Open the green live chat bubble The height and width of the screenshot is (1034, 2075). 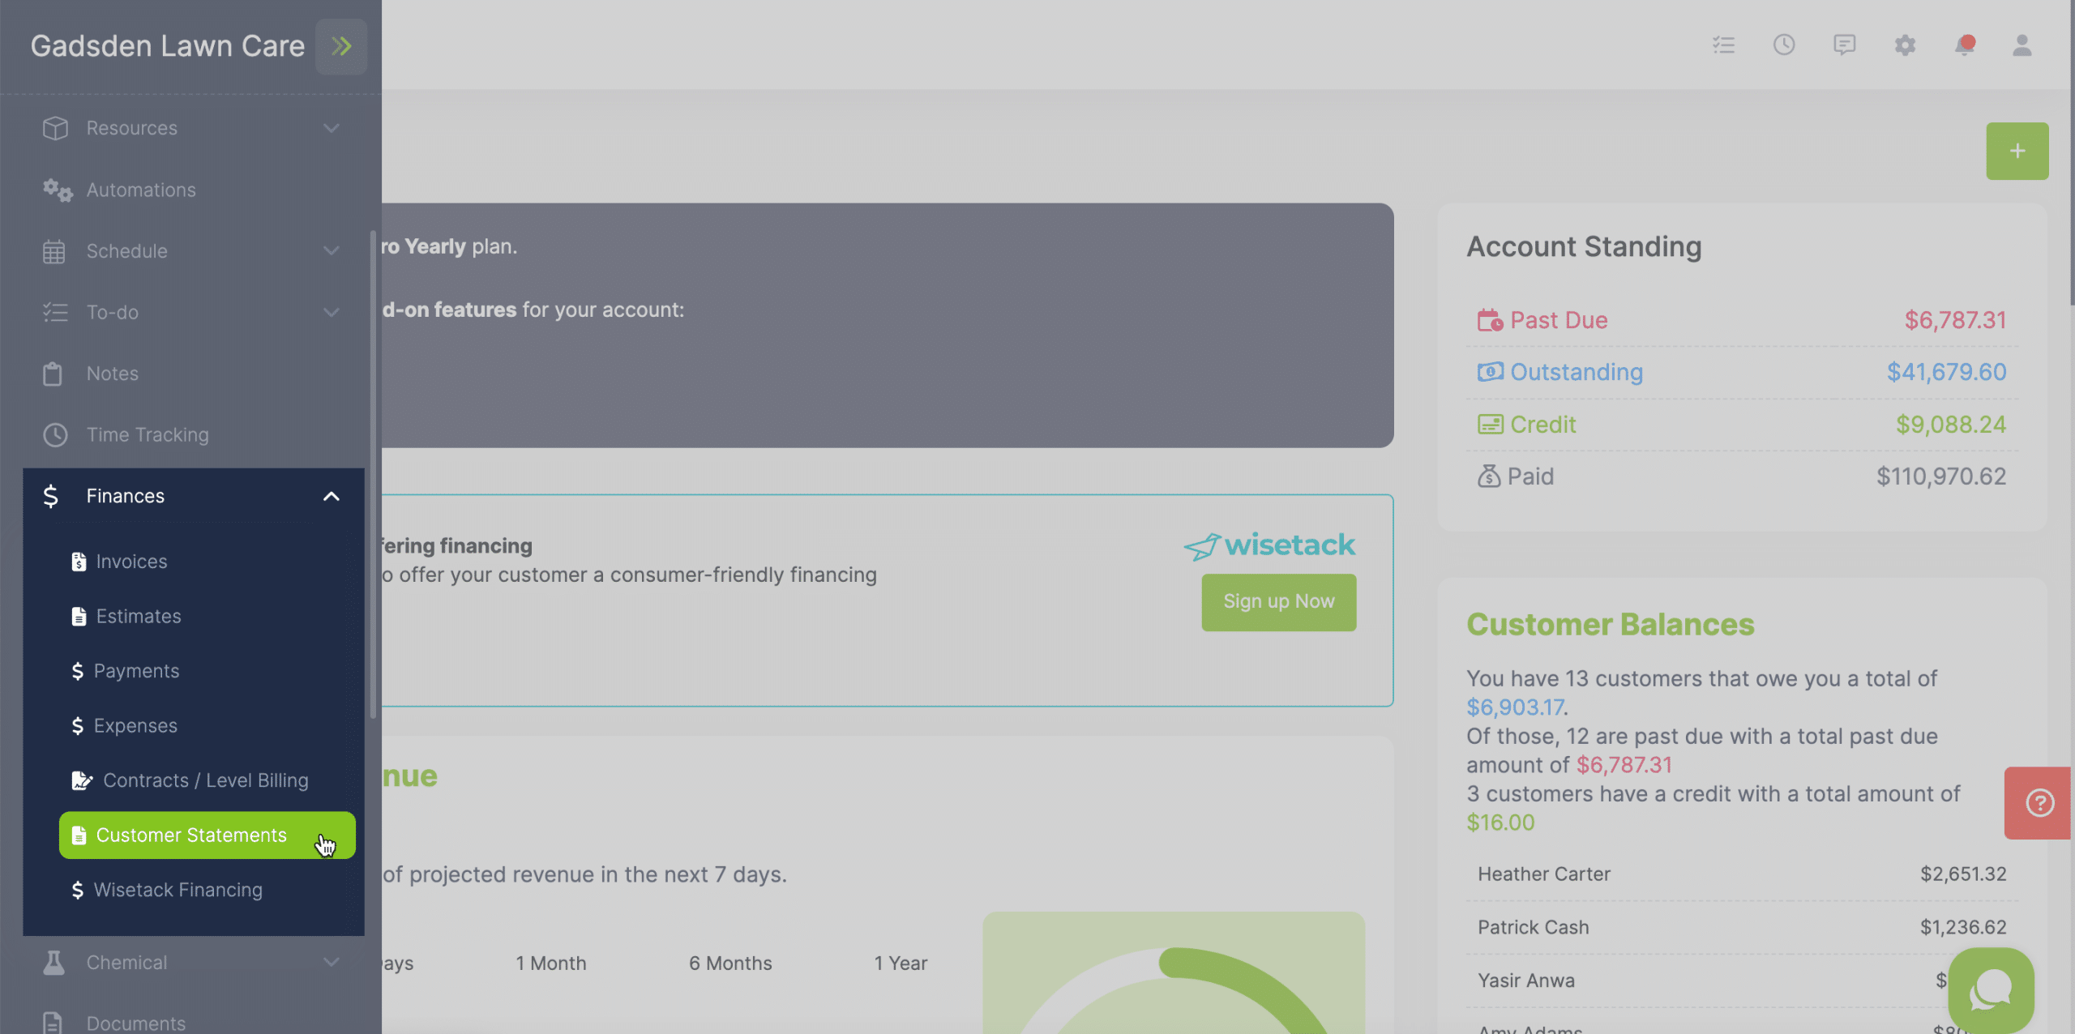1991,990
